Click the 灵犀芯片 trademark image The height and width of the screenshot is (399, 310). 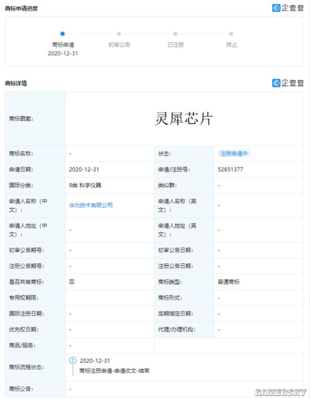184,119
